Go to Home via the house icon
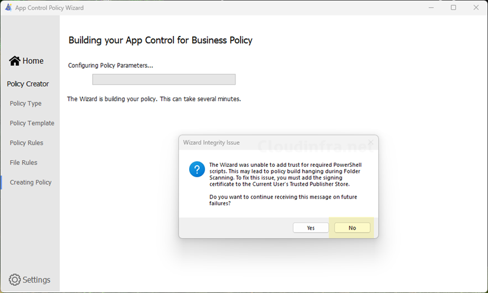This screenshot has width=488, height=293. [15, 61]
